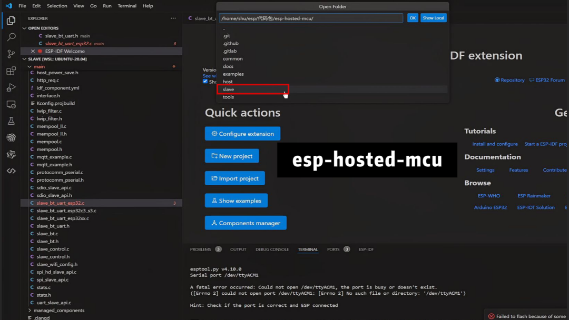Image resolution: width=569 pixels, height=320 pixels.
Task: Confirm folder selection with OK button
Action: tap(413, 18)
